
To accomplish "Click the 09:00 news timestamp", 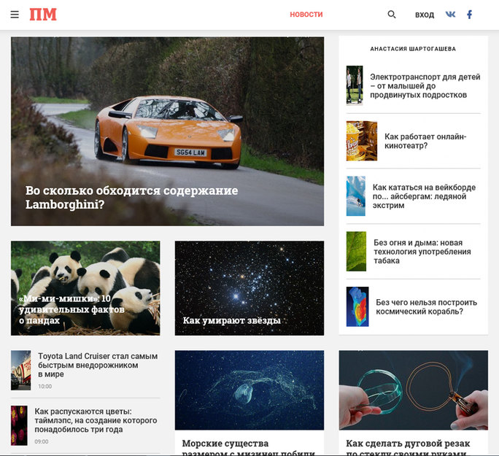I will coord(42,441).
